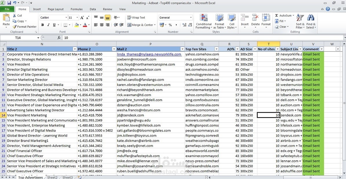Viewport: 346px width, 179px height.
Task: Apply the red Font Color
Action: point(85,25)
